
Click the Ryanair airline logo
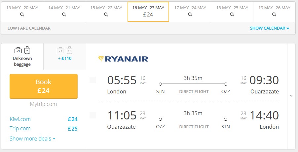tap(123, 59)
